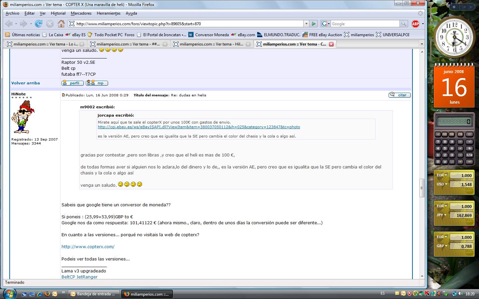This screenshot has width=479, height=299.
Task: Switch to the 'Ver tema - Lo i...' tab
Action: tap(45, 44)
